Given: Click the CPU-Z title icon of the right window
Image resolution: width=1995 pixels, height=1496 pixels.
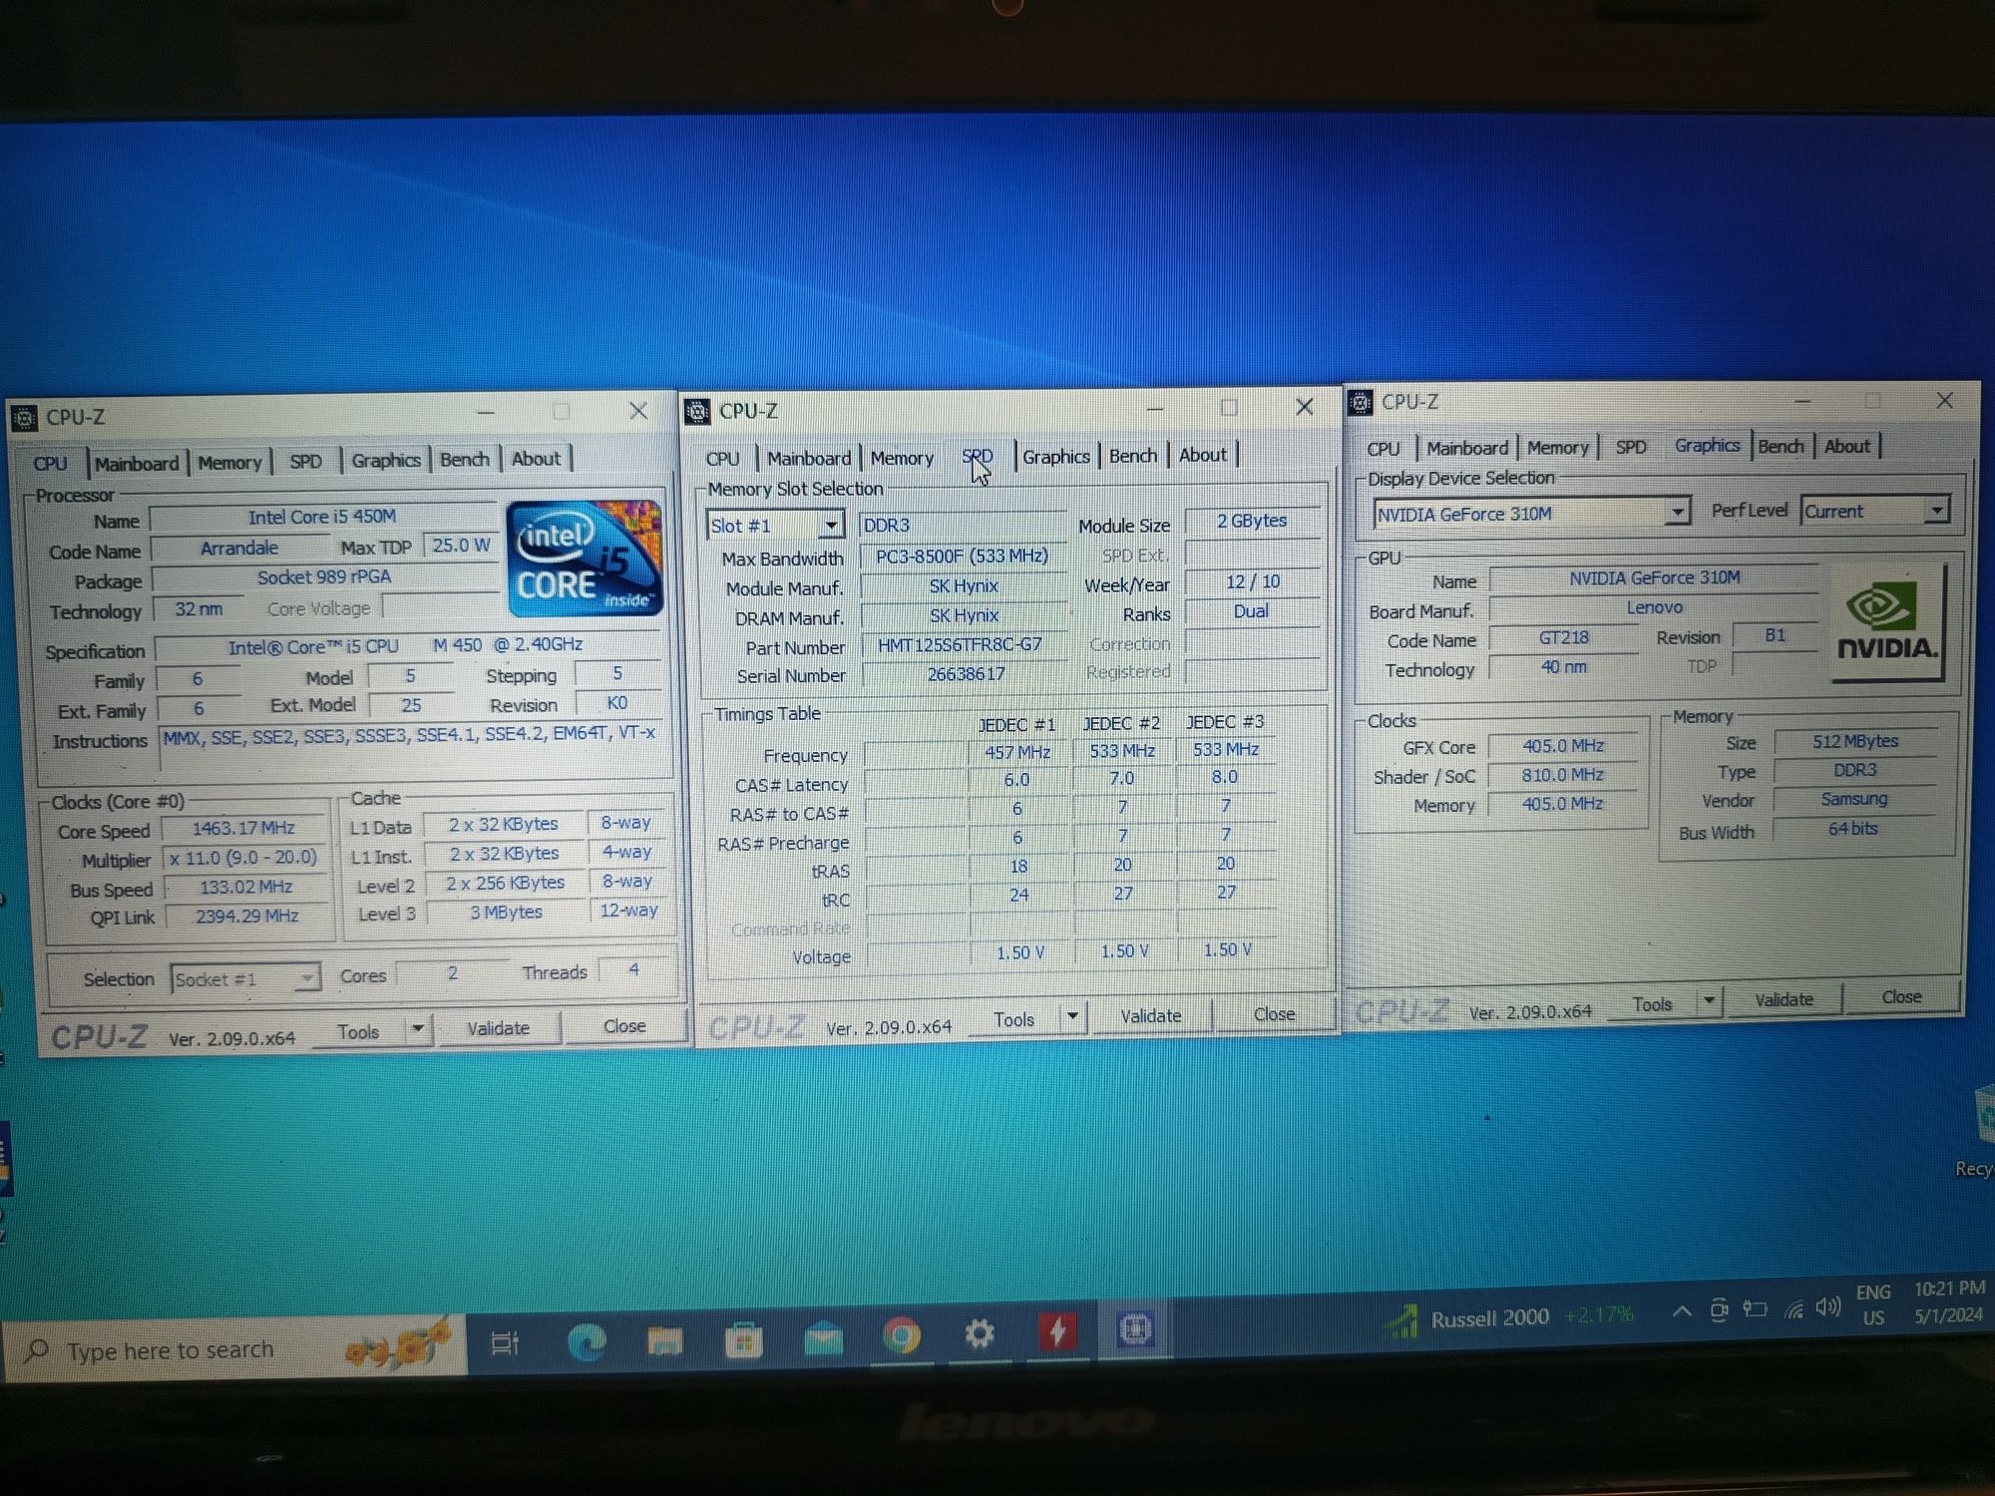Looking at the screenshot, I should pos(1360,401).
